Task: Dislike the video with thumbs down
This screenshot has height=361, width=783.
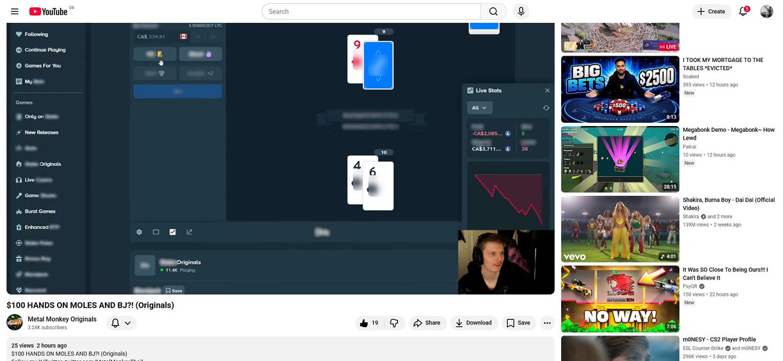Action: click(394, 322)
